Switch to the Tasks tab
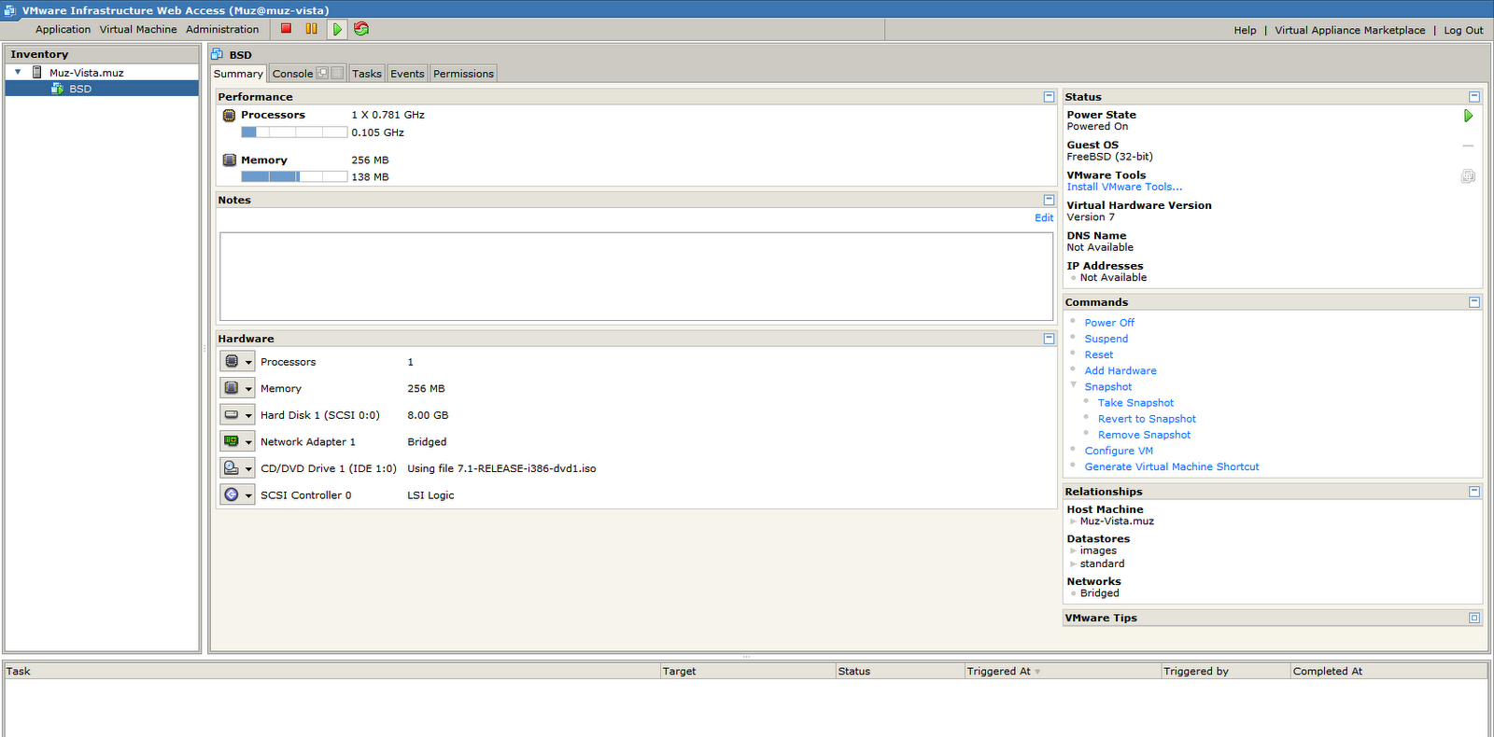1494x737 pixels. (x=367, y=74)
